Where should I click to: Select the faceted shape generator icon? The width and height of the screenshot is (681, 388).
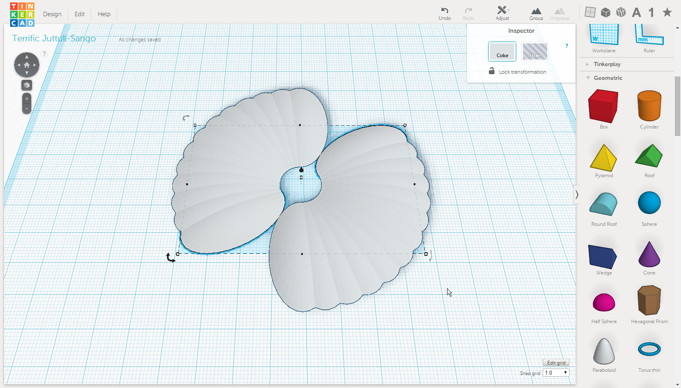click(621, 13)
